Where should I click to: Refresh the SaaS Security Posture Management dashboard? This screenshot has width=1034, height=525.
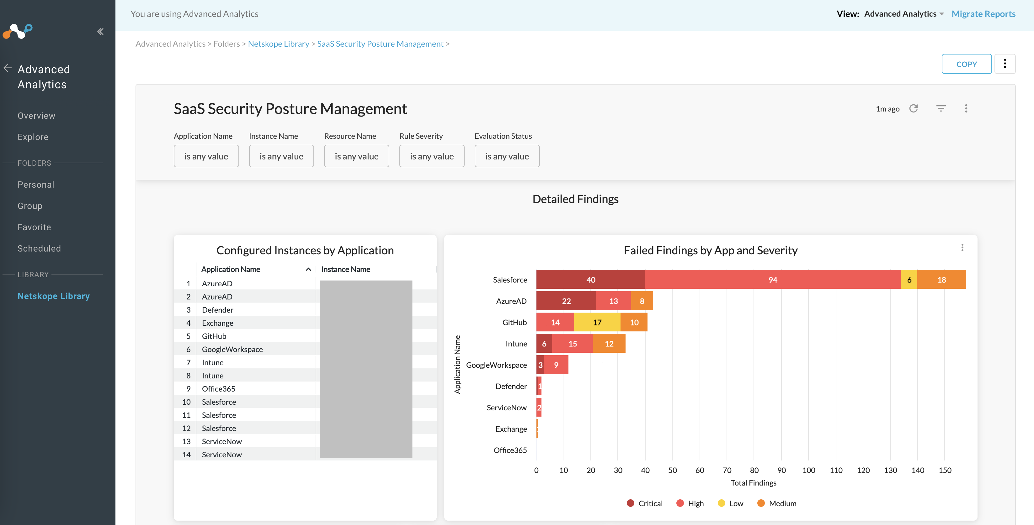(x=914, y=108)
